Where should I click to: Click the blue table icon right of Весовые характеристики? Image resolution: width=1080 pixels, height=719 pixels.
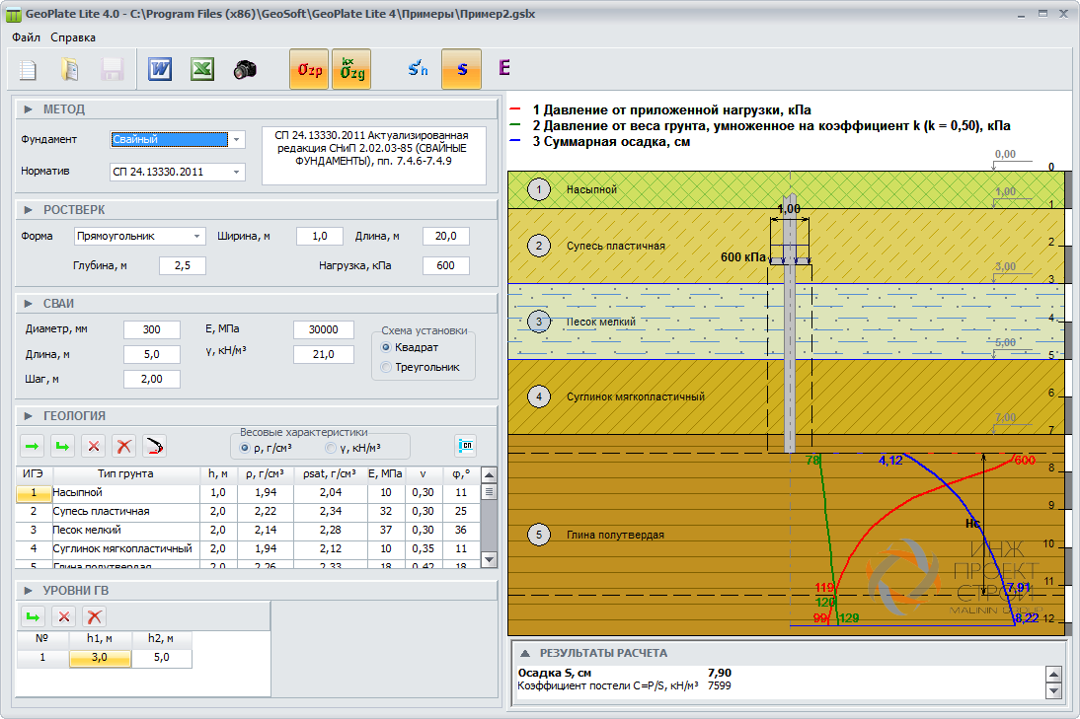pyautogui.click(x=466, y=446)
